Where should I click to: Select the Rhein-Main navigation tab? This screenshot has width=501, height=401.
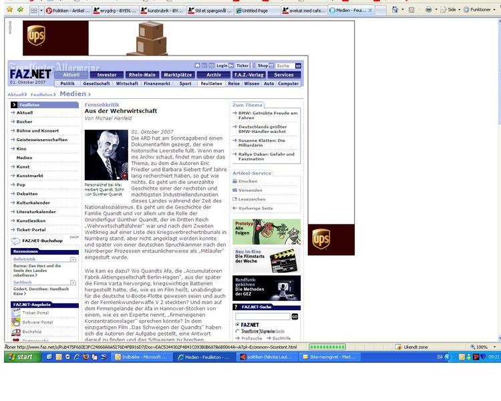142,75
